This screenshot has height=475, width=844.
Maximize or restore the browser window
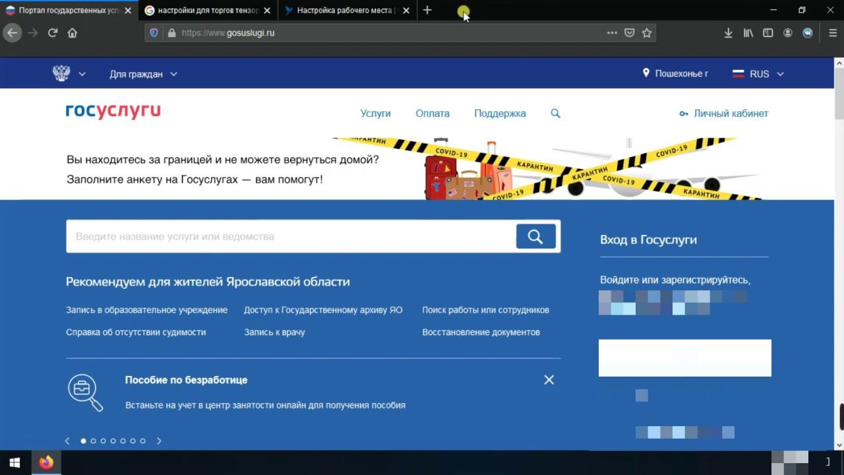[x=802, y=11]
